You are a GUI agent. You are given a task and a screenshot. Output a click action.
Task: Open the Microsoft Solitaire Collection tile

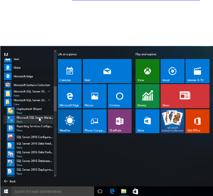click(x=172, y=121)
